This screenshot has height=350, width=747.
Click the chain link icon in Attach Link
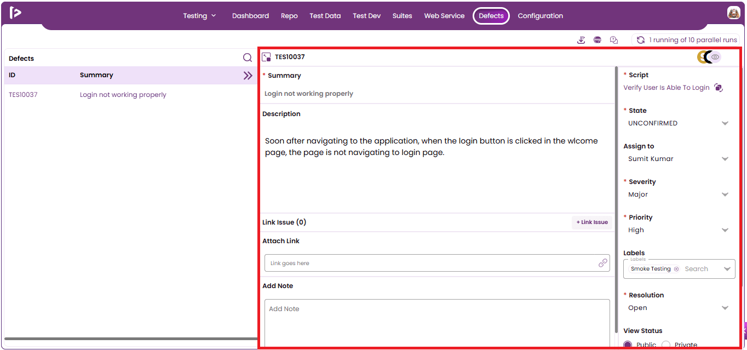coord(603,263)
